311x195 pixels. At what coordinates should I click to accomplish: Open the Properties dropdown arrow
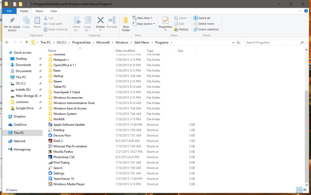[x=166, y=30]
